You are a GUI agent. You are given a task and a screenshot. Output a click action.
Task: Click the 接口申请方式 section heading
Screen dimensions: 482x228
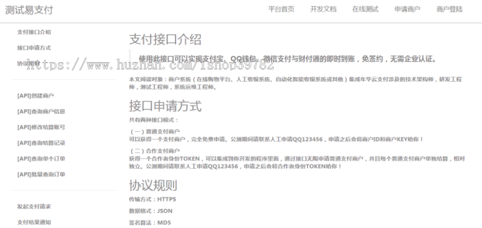[x=165, y=106]
